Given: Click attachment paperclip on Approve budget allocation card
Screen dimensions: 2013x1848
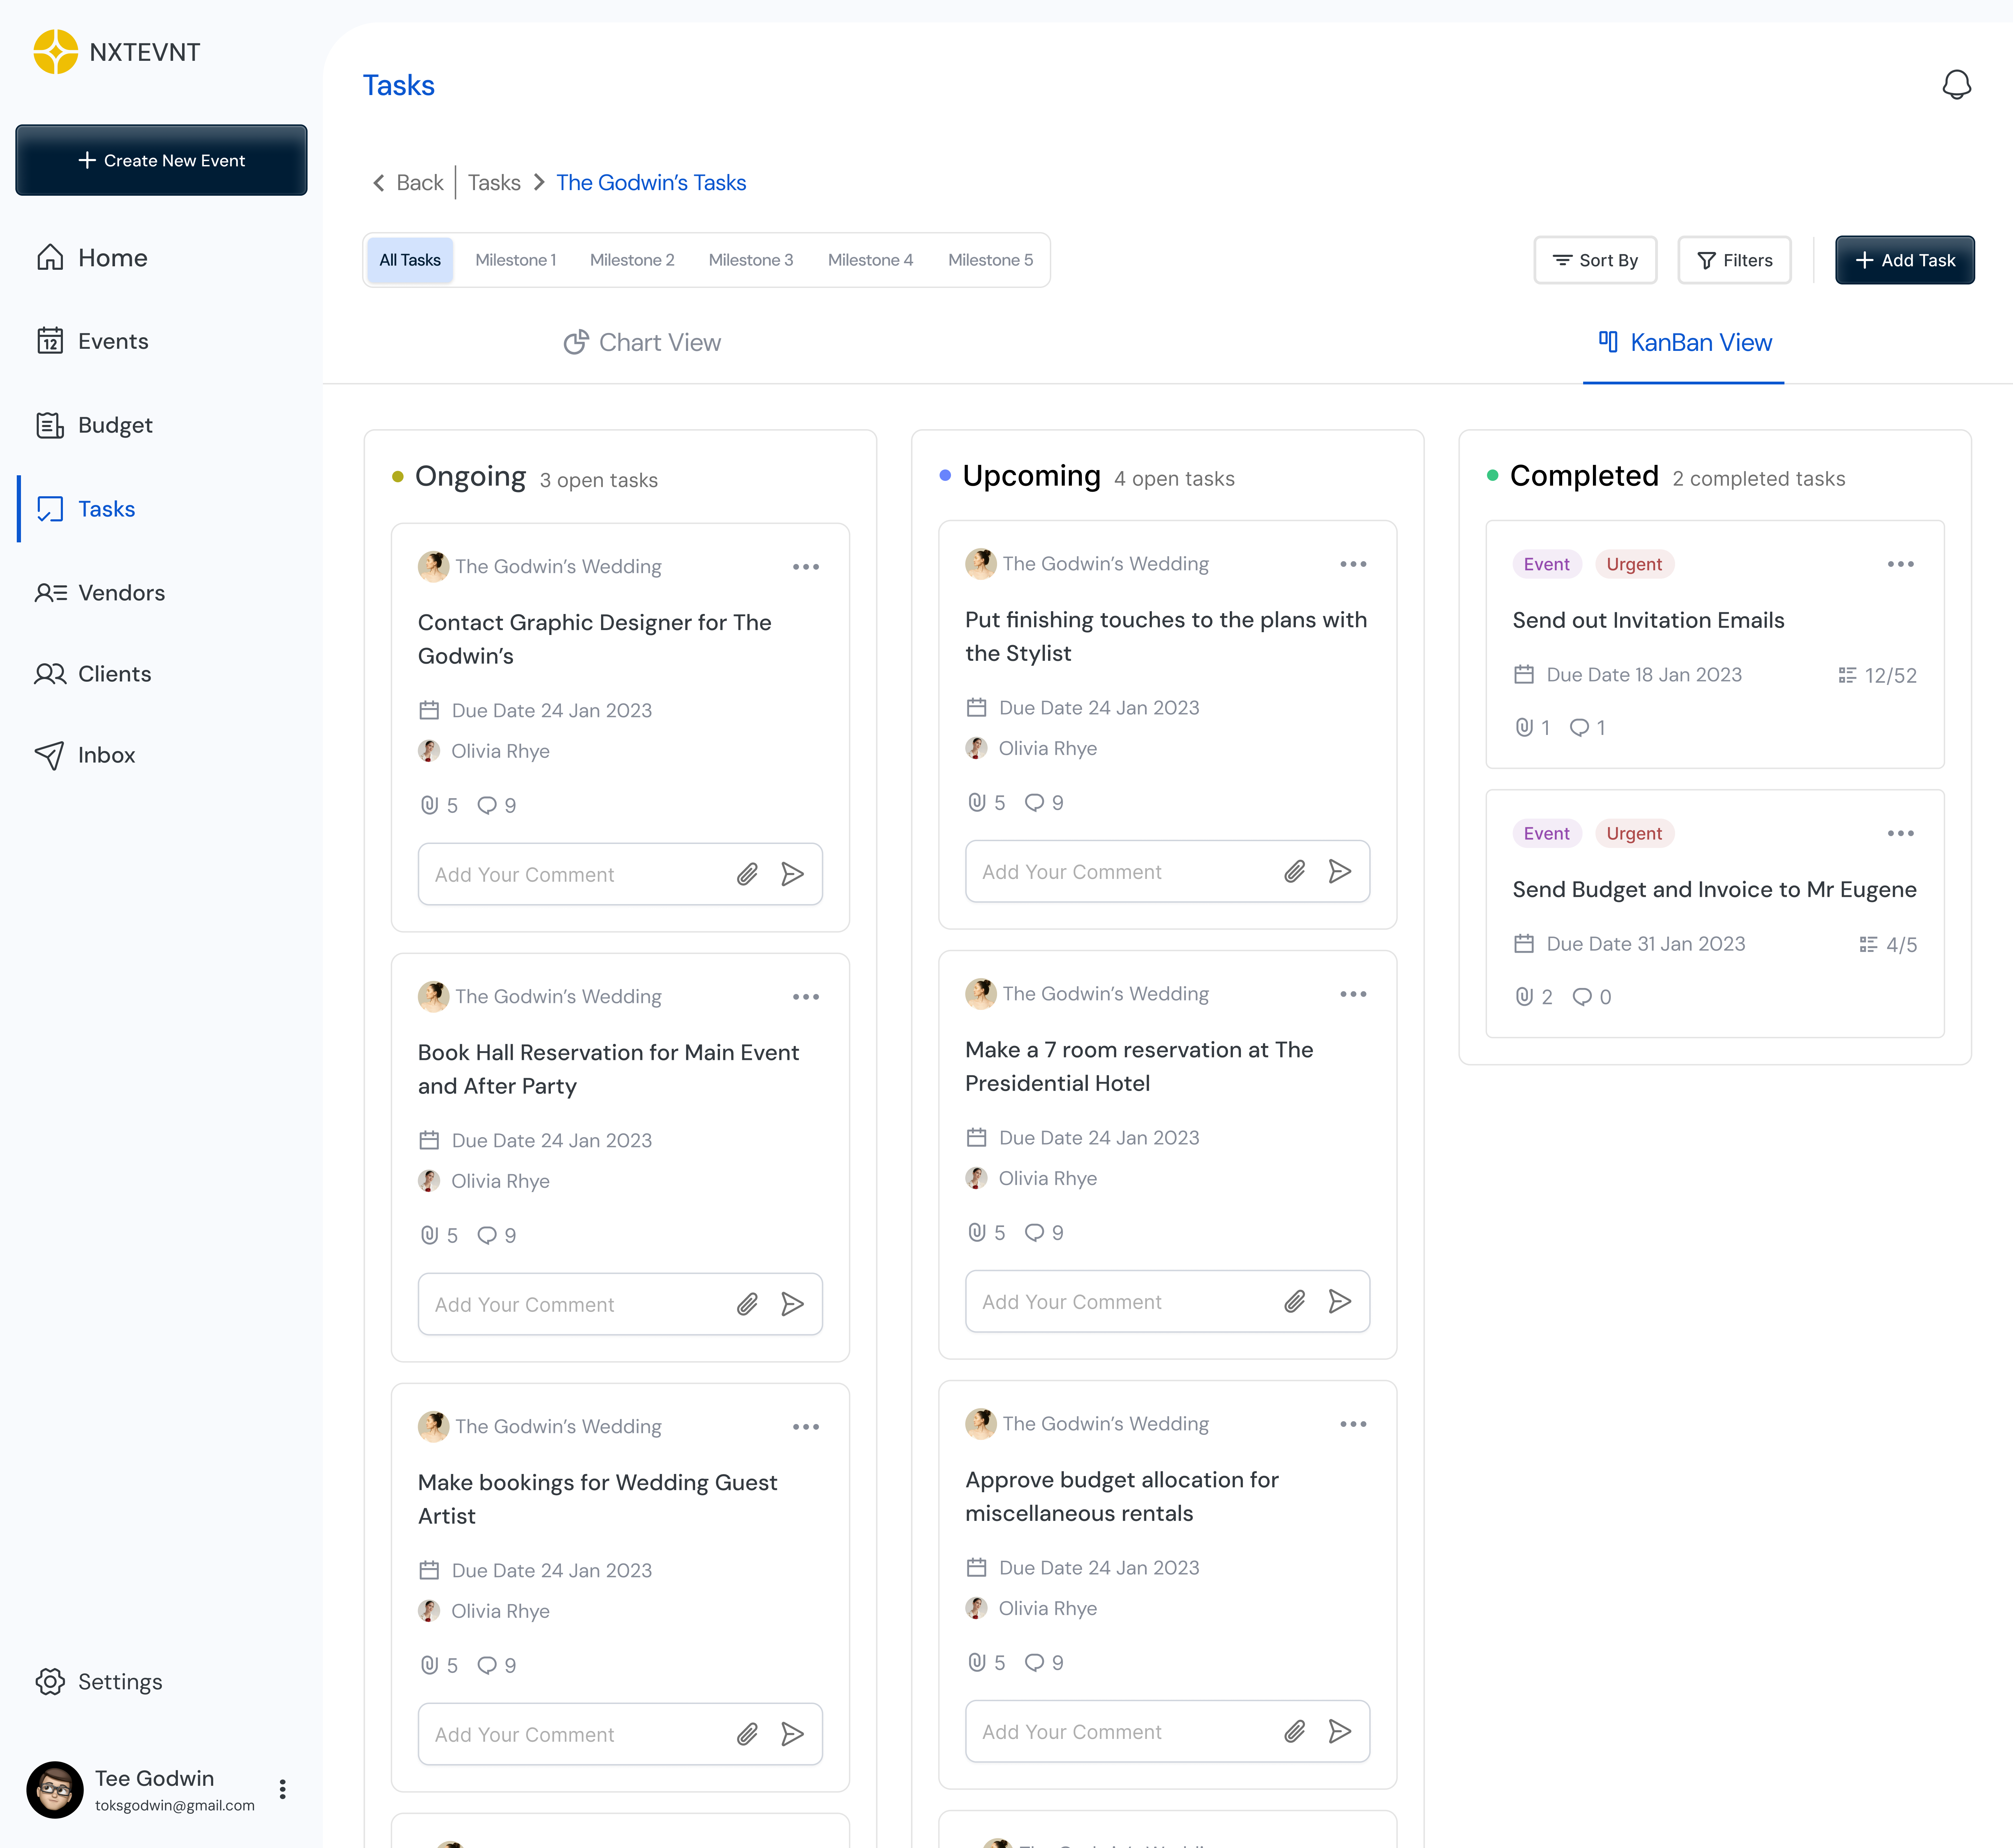Looking at the screenshot, I should [1294, 1731].
